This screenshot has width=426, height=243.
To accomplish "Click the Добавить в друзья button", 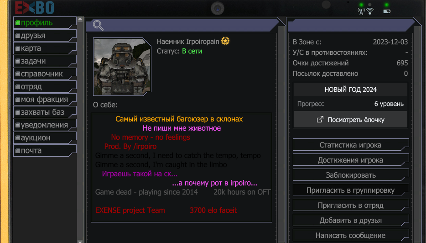I will (x=351, y=220).
